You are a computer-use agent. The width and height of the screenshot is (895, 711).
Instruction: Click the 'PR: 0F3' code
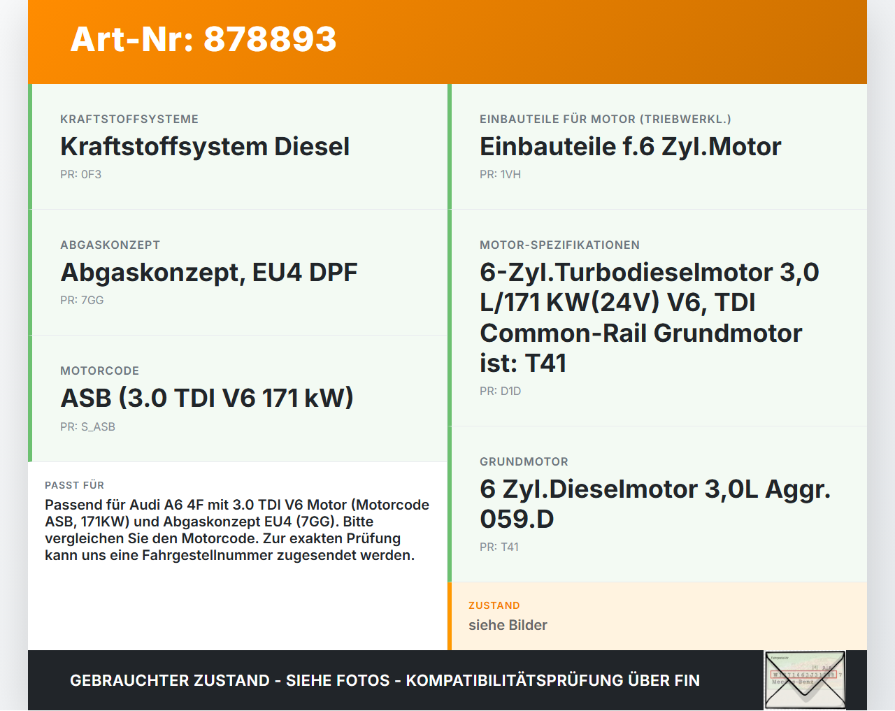[80, 175]
